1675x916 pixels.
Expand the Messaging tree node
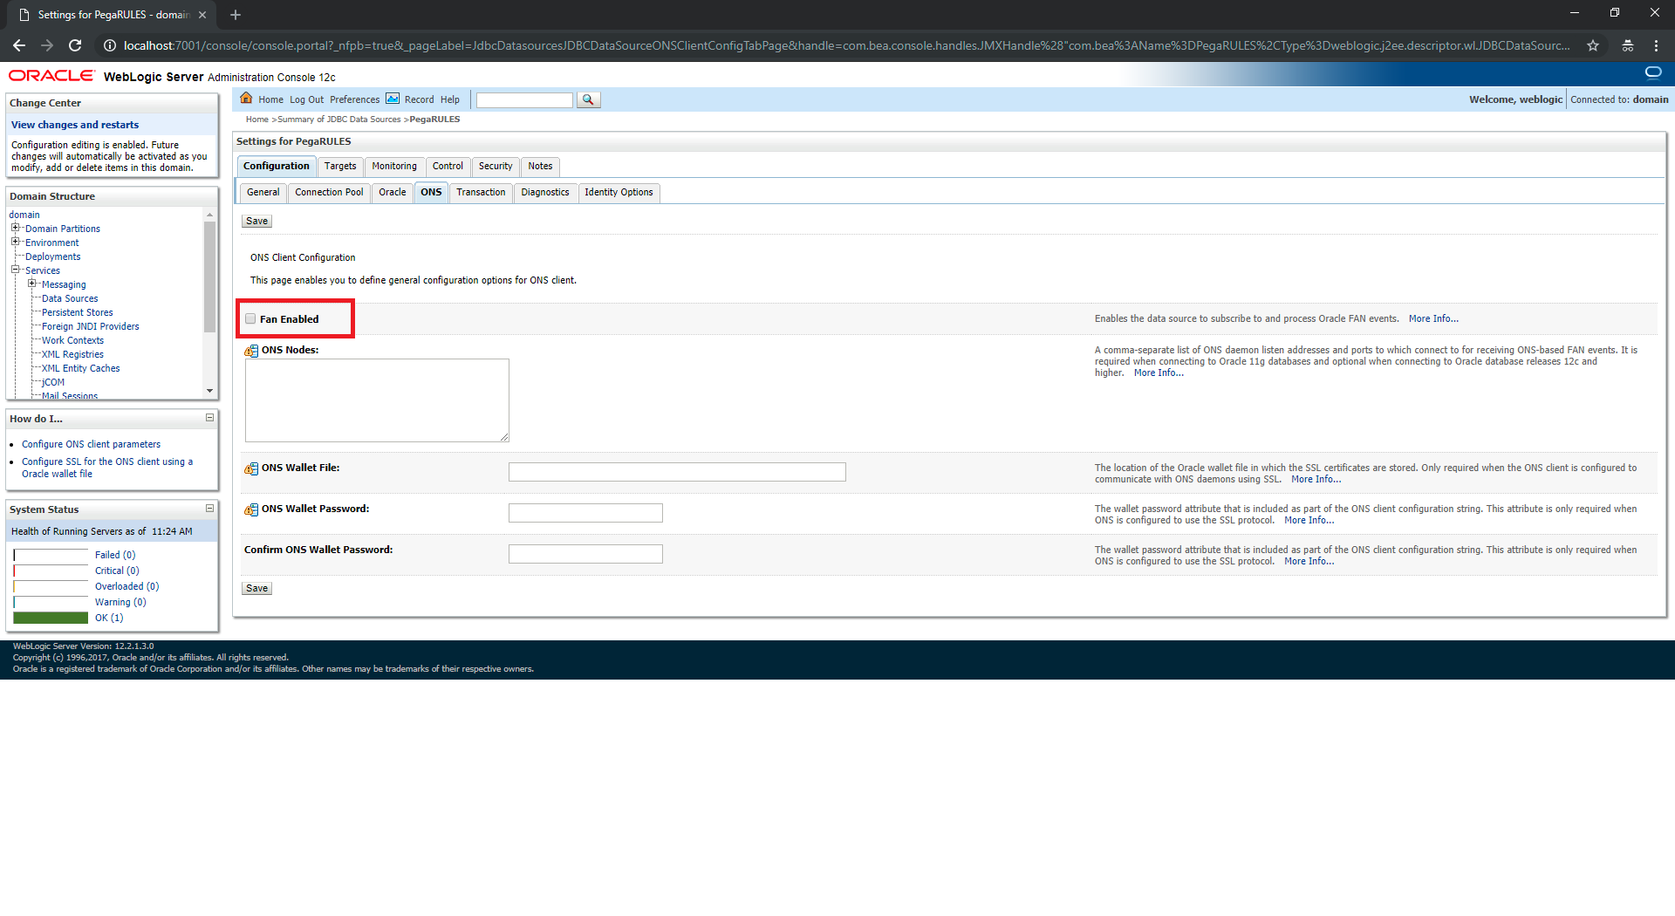click(32, 284)
